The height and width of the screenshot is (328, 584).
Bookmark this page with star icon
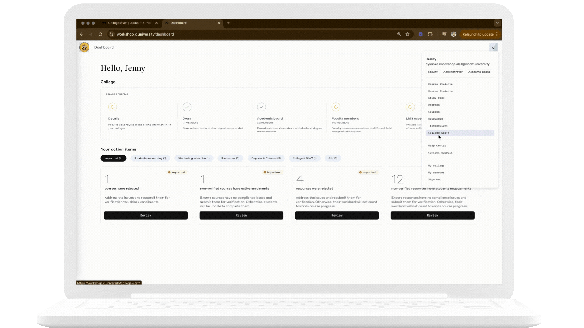pyautogui.click(x=408, y=34)
